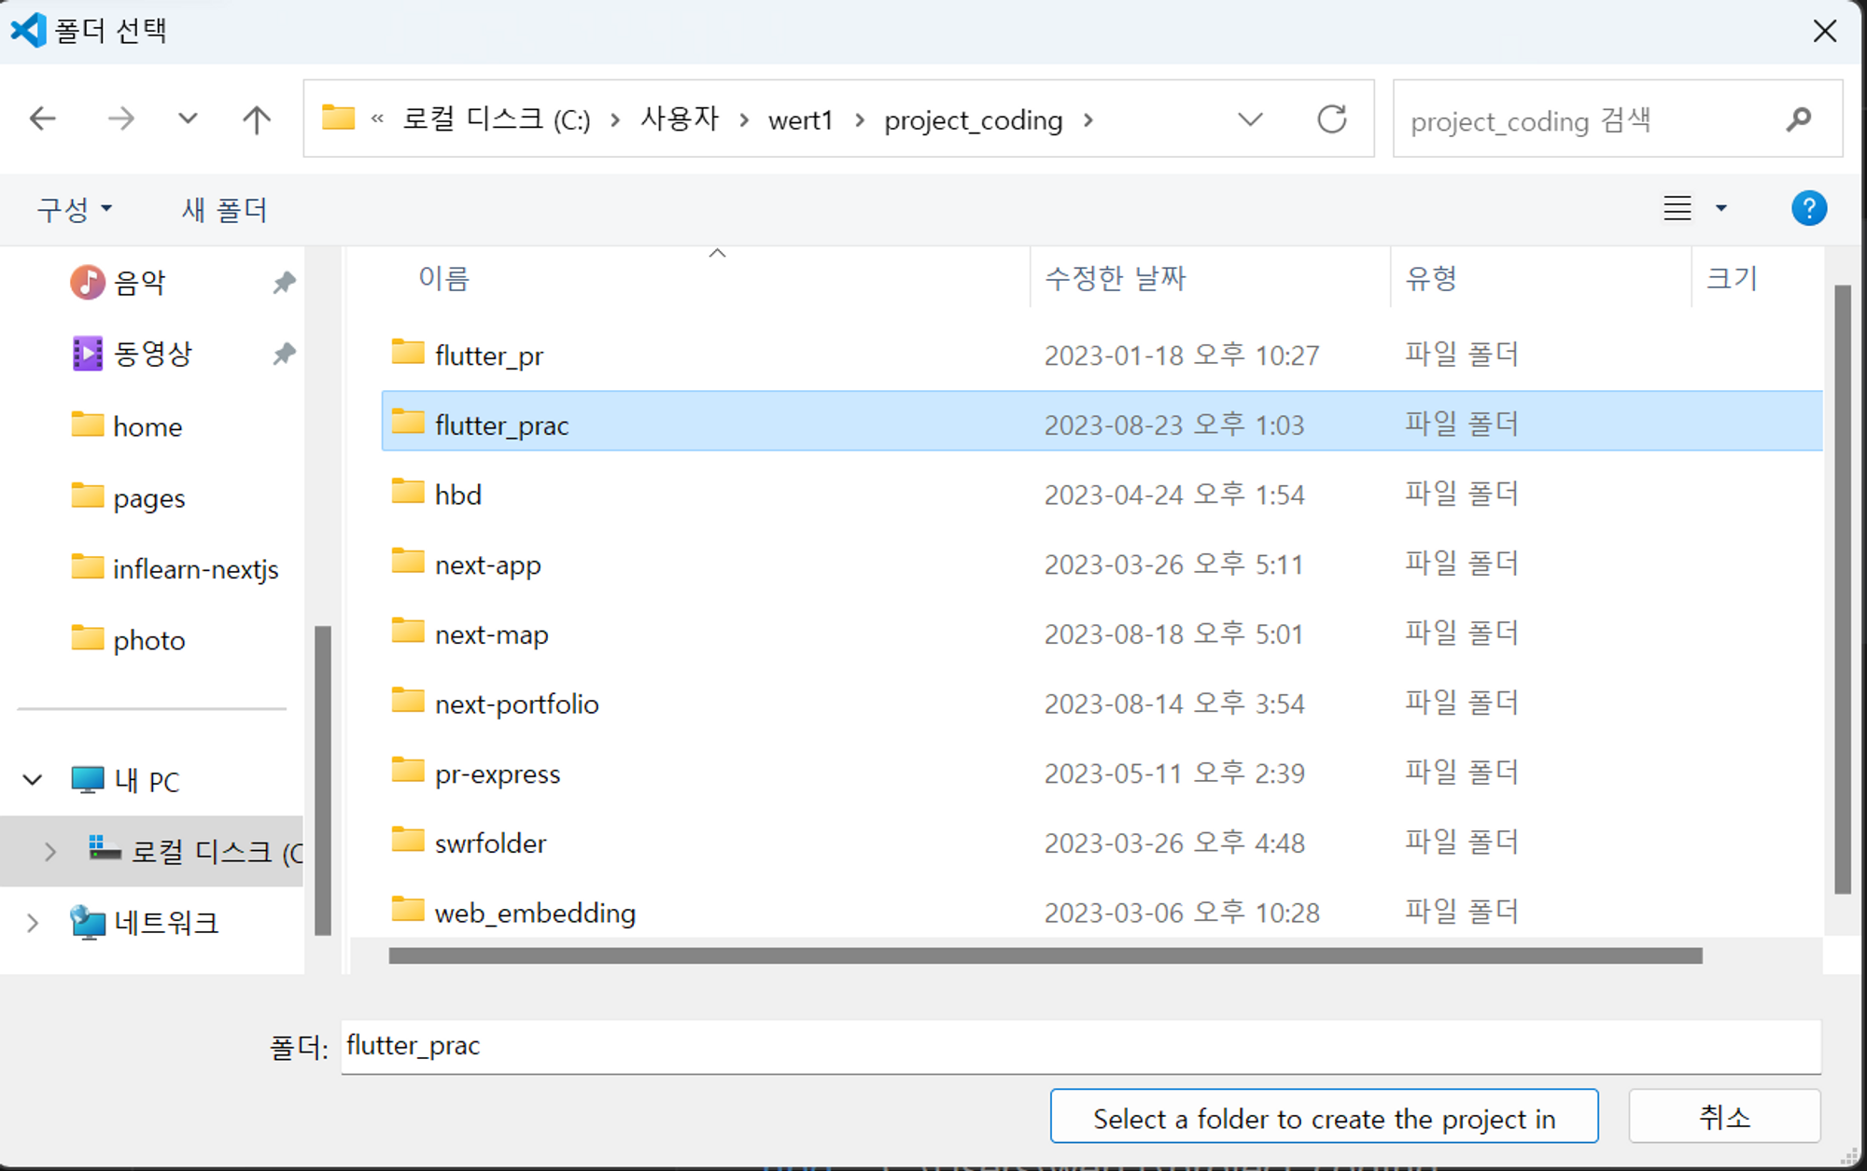Open 음악 in quick access
Image resolution: width=1867 pixels, height=1171 pixels.
point(139,282)
